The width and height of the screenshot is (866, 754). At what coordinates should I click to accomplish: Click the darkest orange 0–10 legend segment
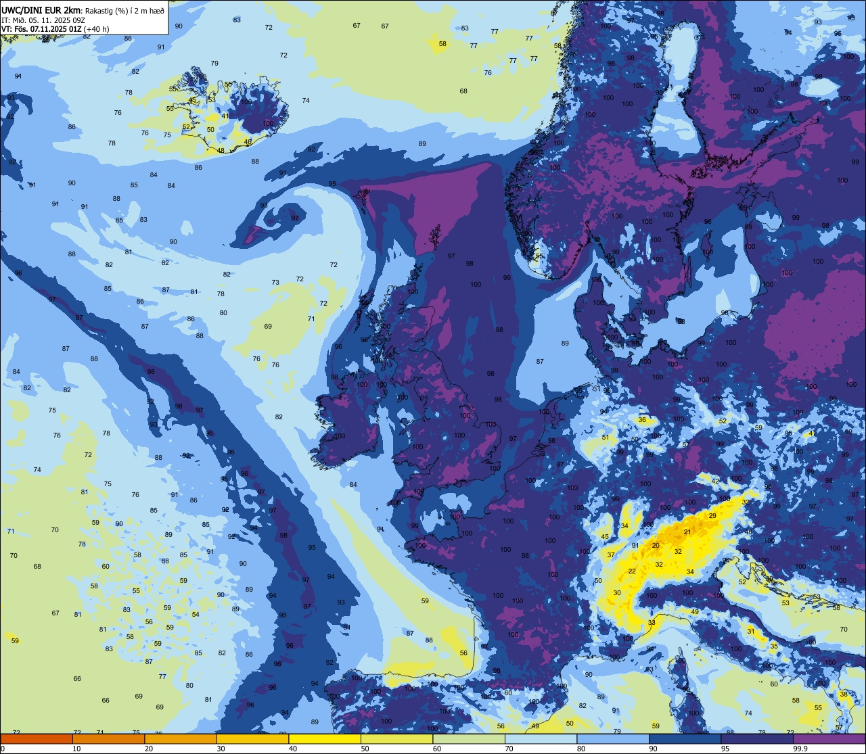pos(37,738)
